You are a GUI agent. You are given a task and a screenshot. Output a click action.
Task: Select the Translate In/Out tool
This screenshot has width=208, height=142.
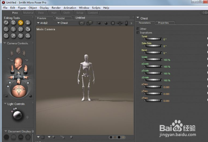click(x=28, y=23)
